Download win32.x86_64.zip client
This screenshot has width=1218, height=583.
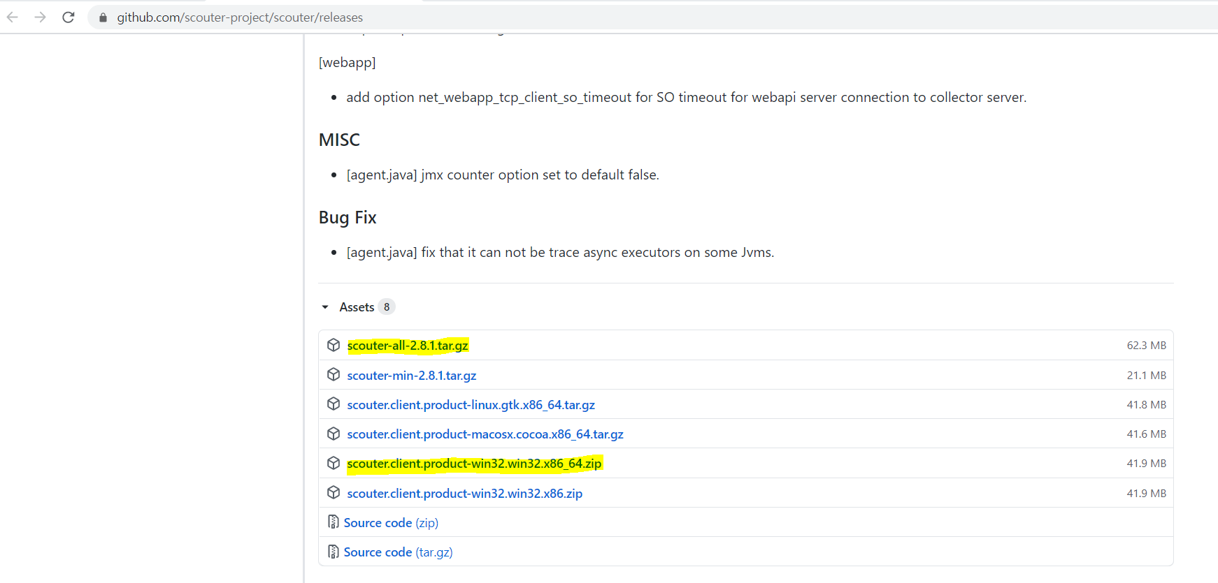(x=474, y=464)
